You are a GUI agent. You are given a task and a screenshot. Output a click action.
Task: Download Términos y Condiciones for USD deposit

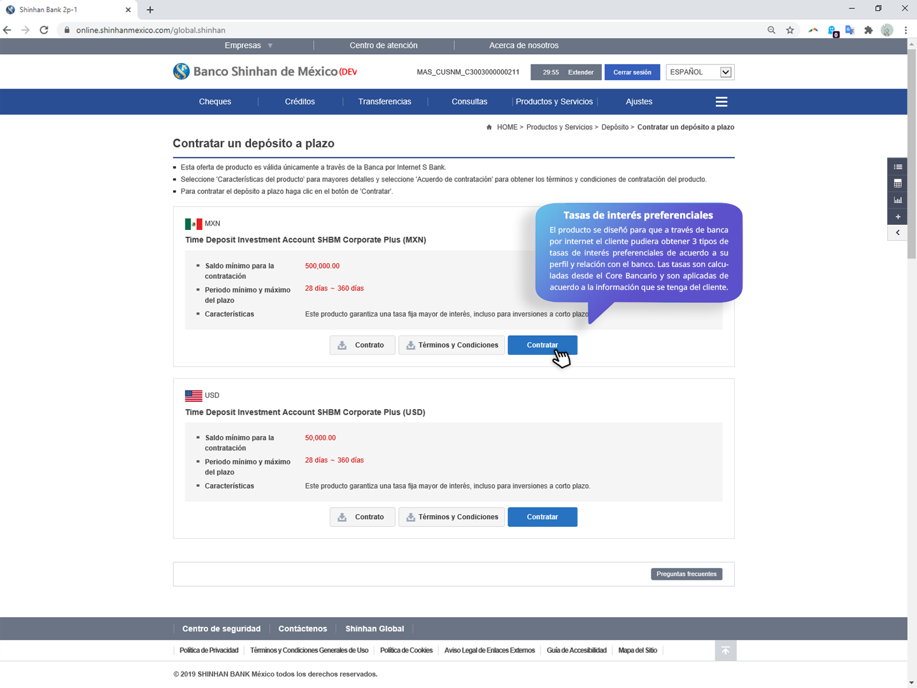coord(451,517)
